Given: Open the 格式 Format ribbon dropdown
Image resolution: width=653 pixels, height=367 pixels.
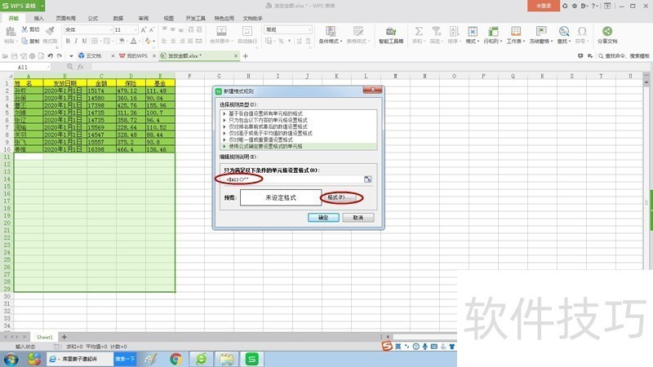Looking at the screenshot, I should tap(473, 34).
